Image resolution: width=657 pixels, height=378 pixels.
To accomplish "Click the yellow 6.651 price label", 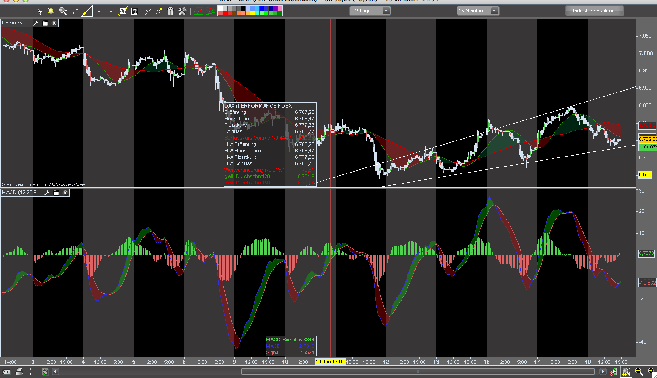I will [645, 175].
